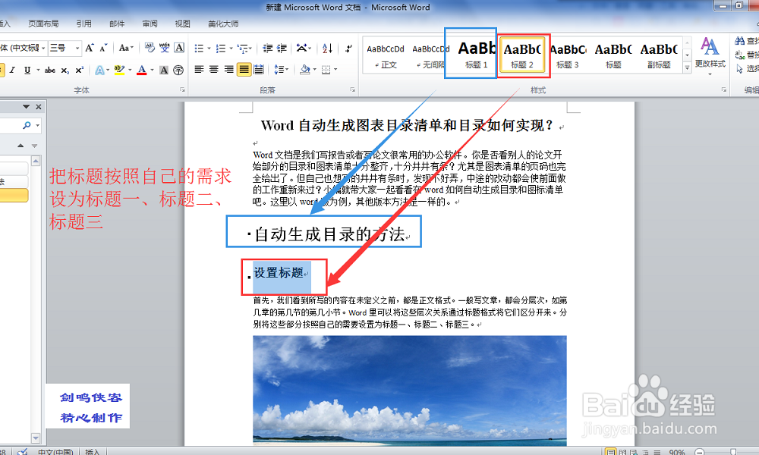Apply Character Border (boxed A) icon
The width and height of the screenshot is (759, 455).
point(179,48)
